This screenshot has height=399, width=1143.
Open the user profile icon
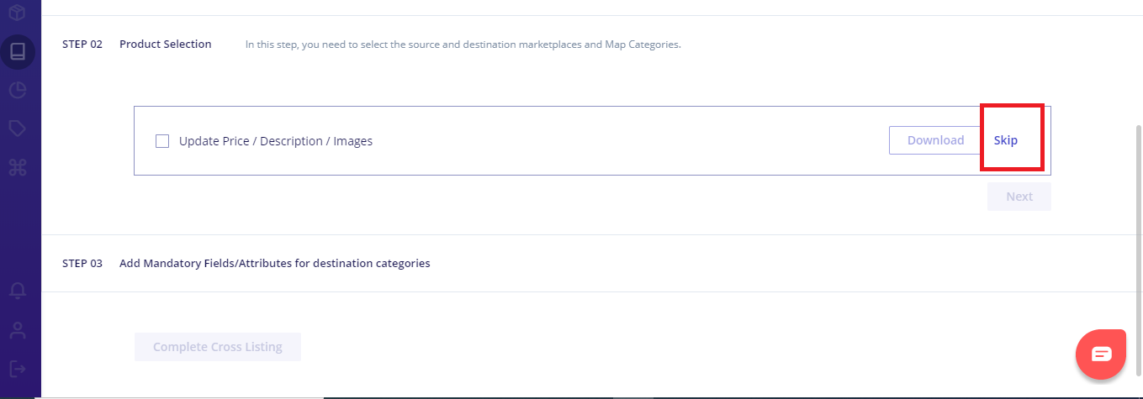click(x=18, y=329)
